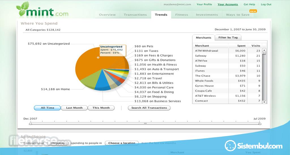
Task: Click $1,056 on Health & Fitness label
Action: (x=155, y=65)
